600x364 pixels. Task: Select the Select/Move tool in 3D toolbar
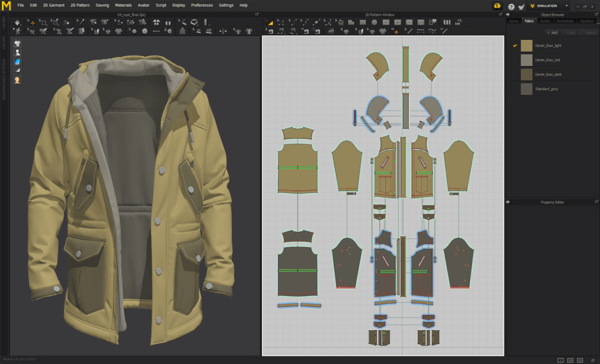(33, 22)
